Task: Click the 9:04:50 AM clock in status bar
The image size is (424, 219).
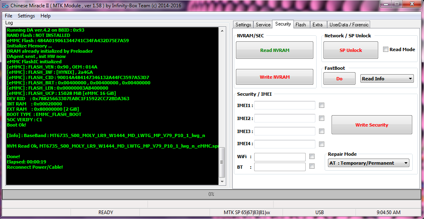Action: point(388,213)
